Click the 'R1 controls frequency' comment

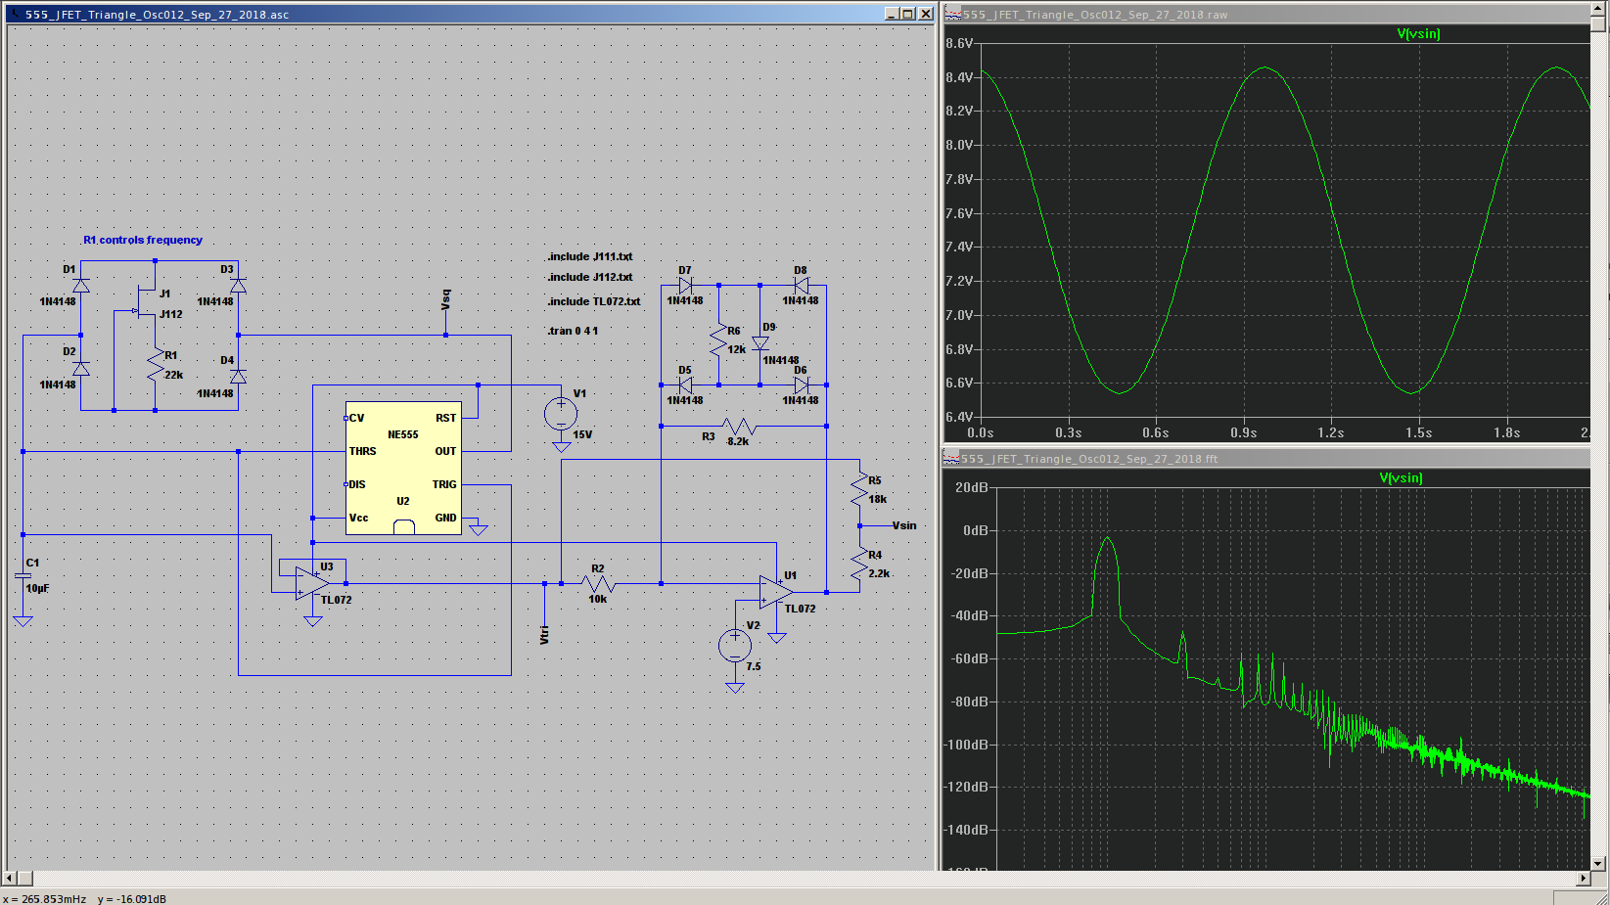coord(143,240)
